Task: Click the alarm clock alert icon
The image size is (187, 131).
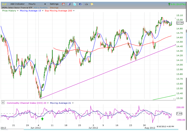Action: pos(63,4)
